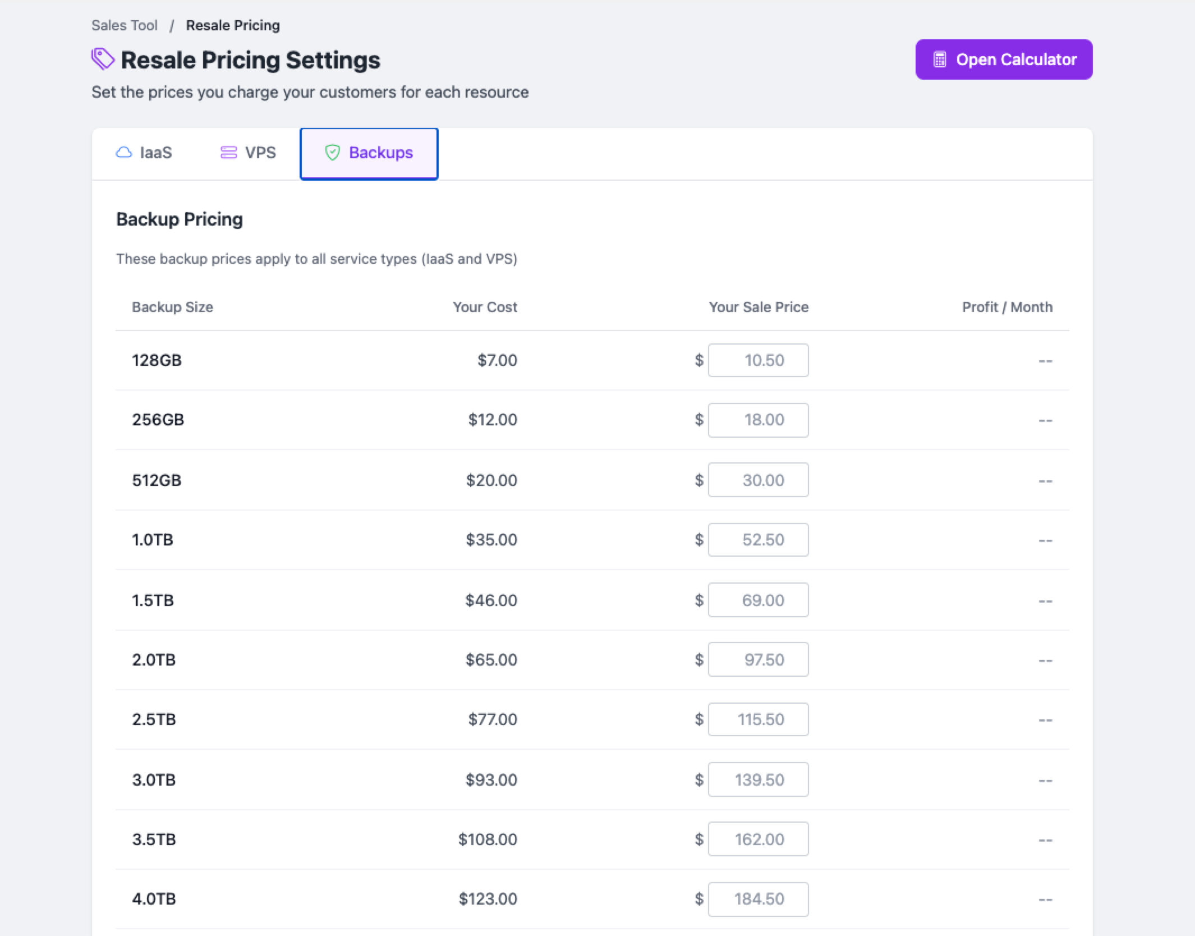The height and width of the screenshot is (936, 1195).
Task: Open the Backups tab
Action: [369, 153]
